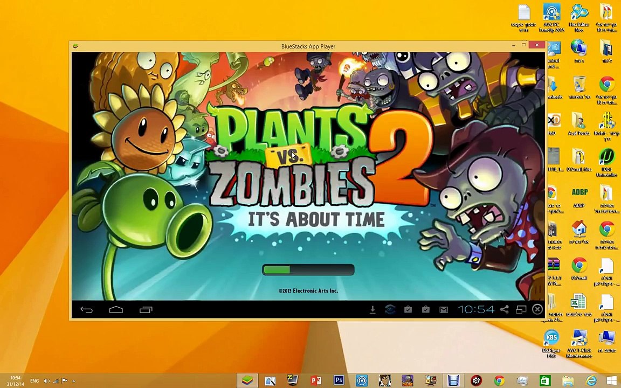This screenshot has height=388, width=621.
Task: Click the eye notification icon in BlueStacks bar
Action: [390, 310]
